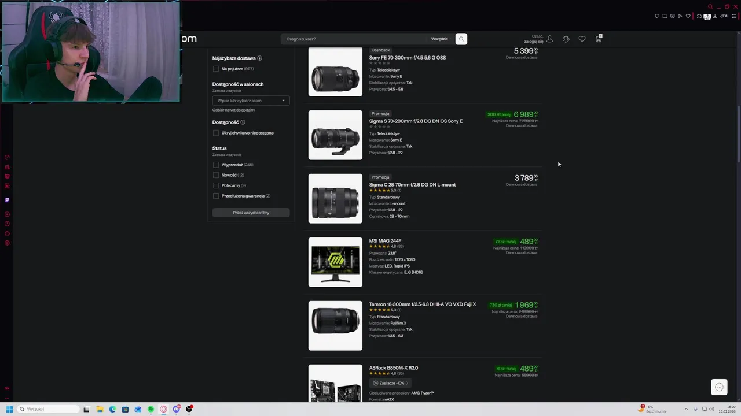Screen dimensions: 741x416
Task: Click Zaznacz wszystkie under Status
Action: 226,155
